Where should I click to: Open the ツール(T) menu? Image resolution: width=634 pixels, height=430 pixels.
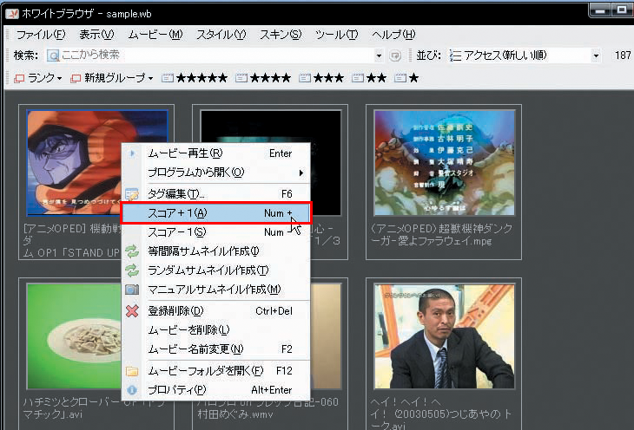click(x=336, y=35)
